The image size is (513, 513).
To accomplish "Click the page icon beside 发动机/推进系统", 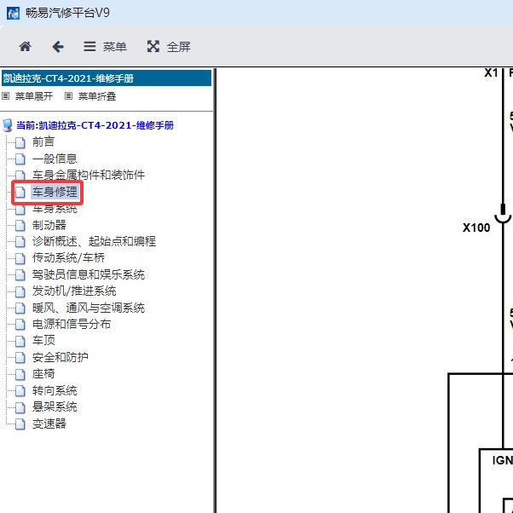I will click(x=20, y=291).
